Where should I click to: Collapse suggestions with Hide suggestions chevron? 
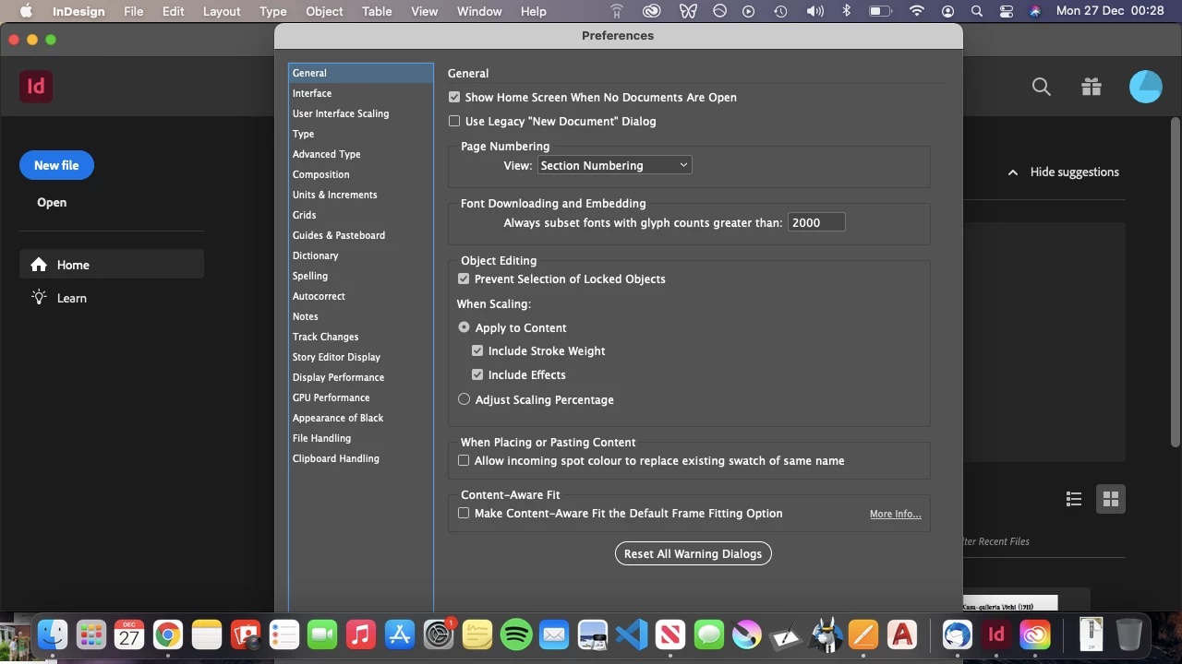tap(1013, 172)
